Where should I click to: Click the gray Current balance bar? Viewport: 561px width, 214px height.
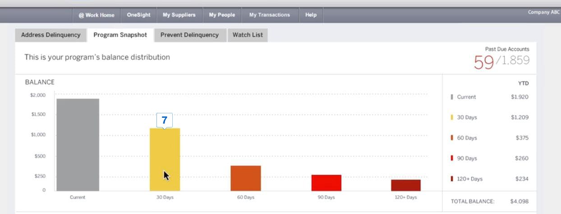click(78, 144)
